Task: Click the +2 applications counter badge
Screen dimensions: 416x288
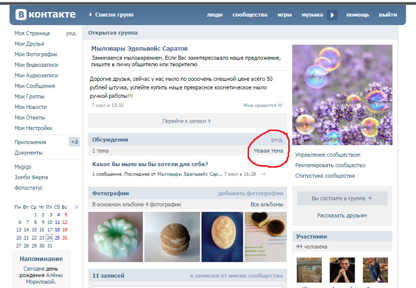Action: tap(74, 142)
